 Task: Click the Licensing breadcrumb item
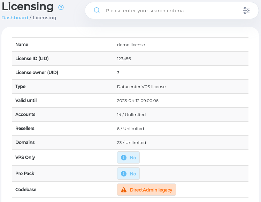click(x=44, y=17)
